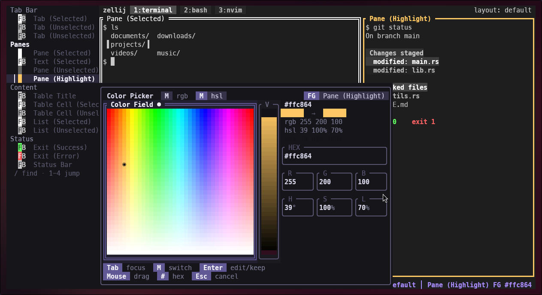Viewport: 542px width, 295px height.
Task: Click the green F swatch of Exit (Success)
Action: coord(20,147)
